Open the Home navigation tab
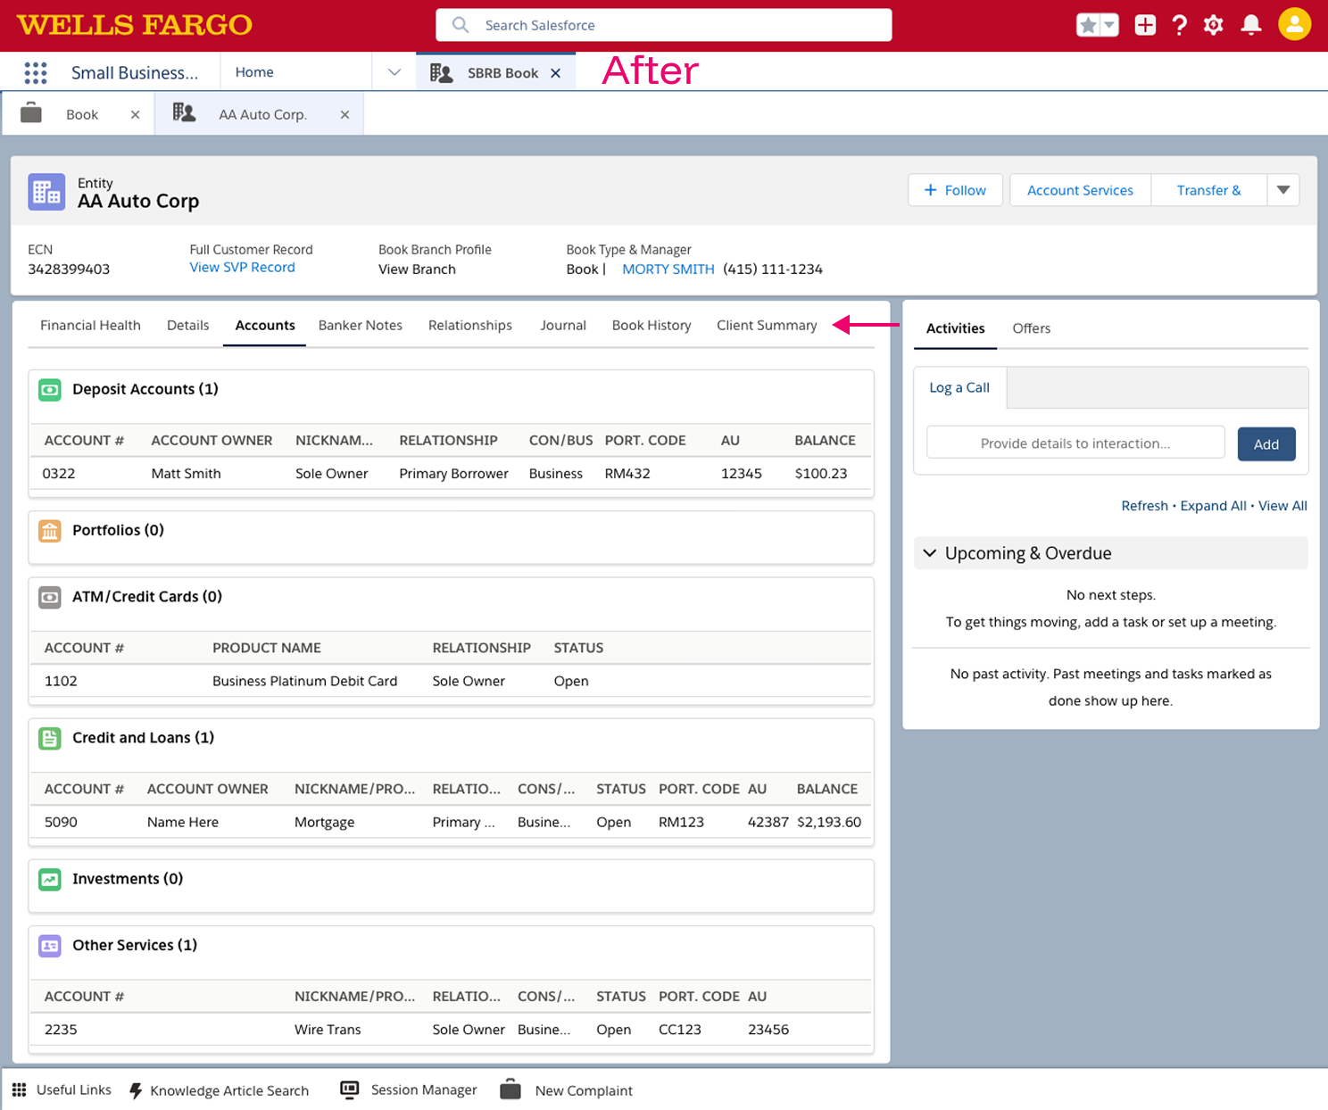 254,72
